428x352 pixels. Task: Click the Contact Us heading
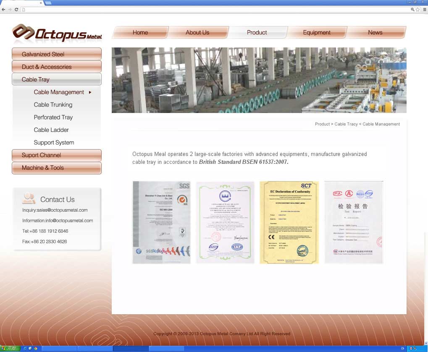57,200
